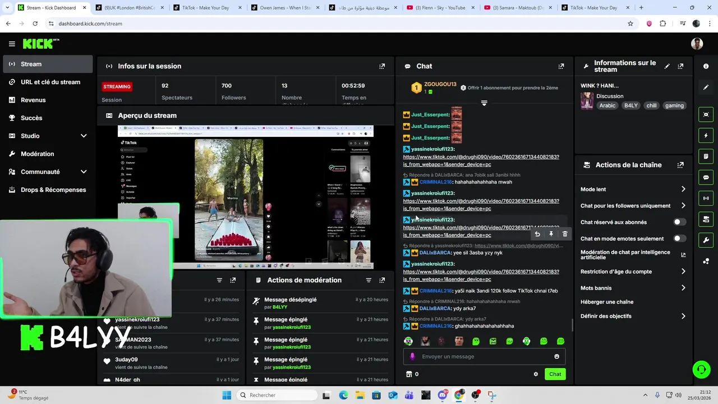Click the green support headset button
This screenshot has width=718, height=404.
pyautogui.click(x=701, y=369)
